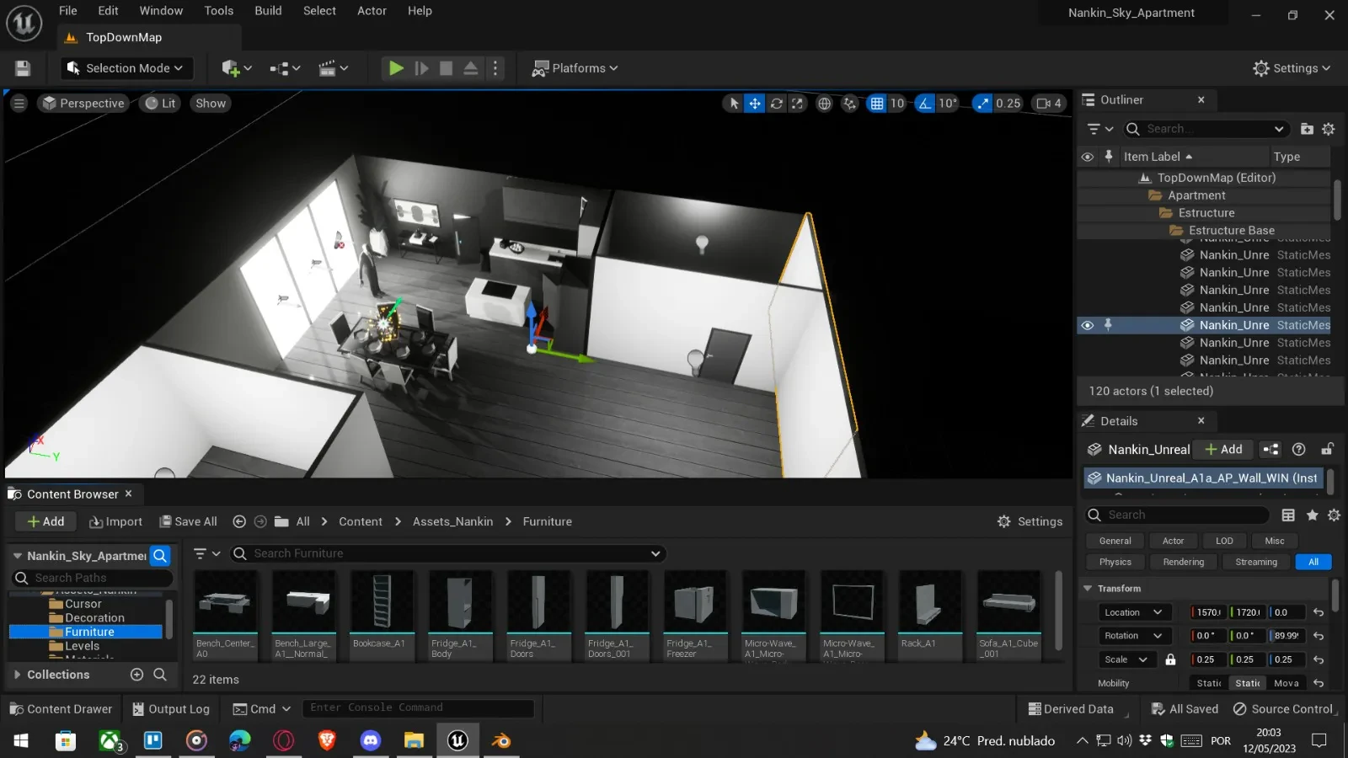Open the Actor menu

tap(372, 11)
